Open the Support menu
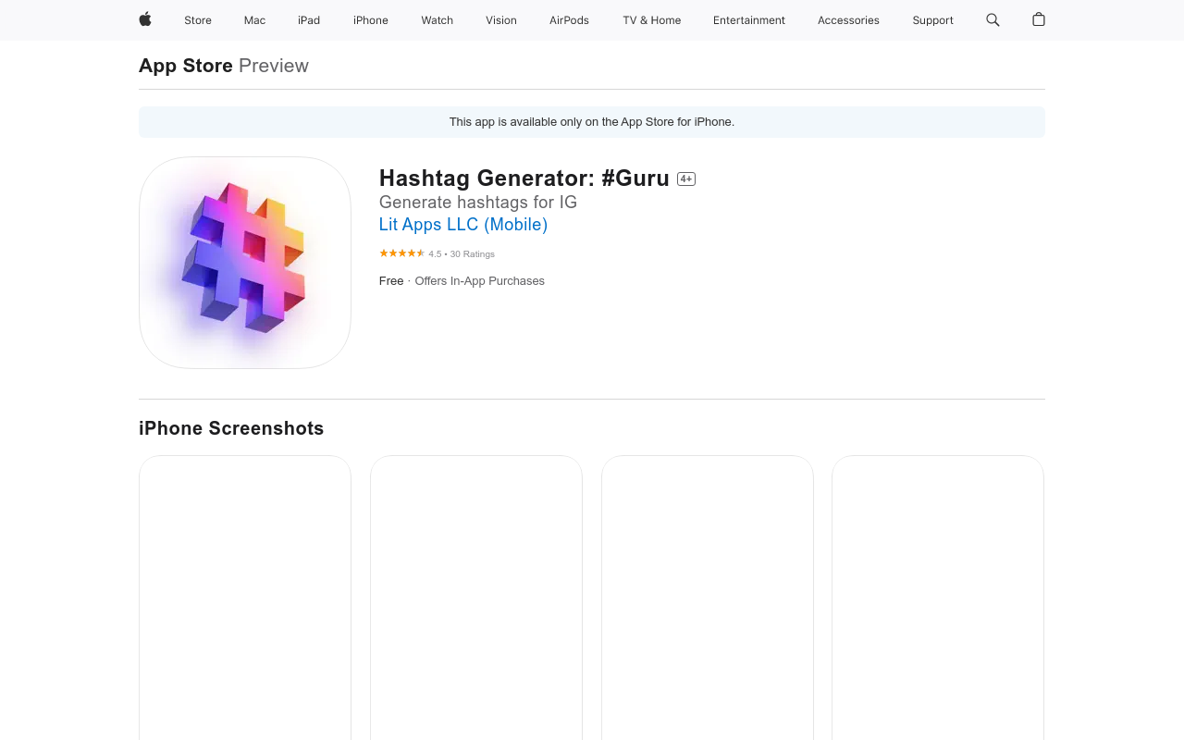Screen dimensions: 1184x740 click(932, 20)
